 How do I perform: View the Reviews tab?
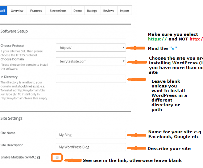109,10
